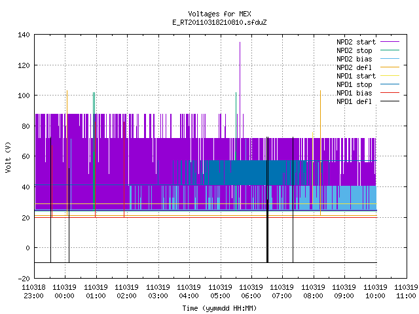Click the x-axis tick '110319 10:00'
This screenshot has height=314, width=419.
375,292
